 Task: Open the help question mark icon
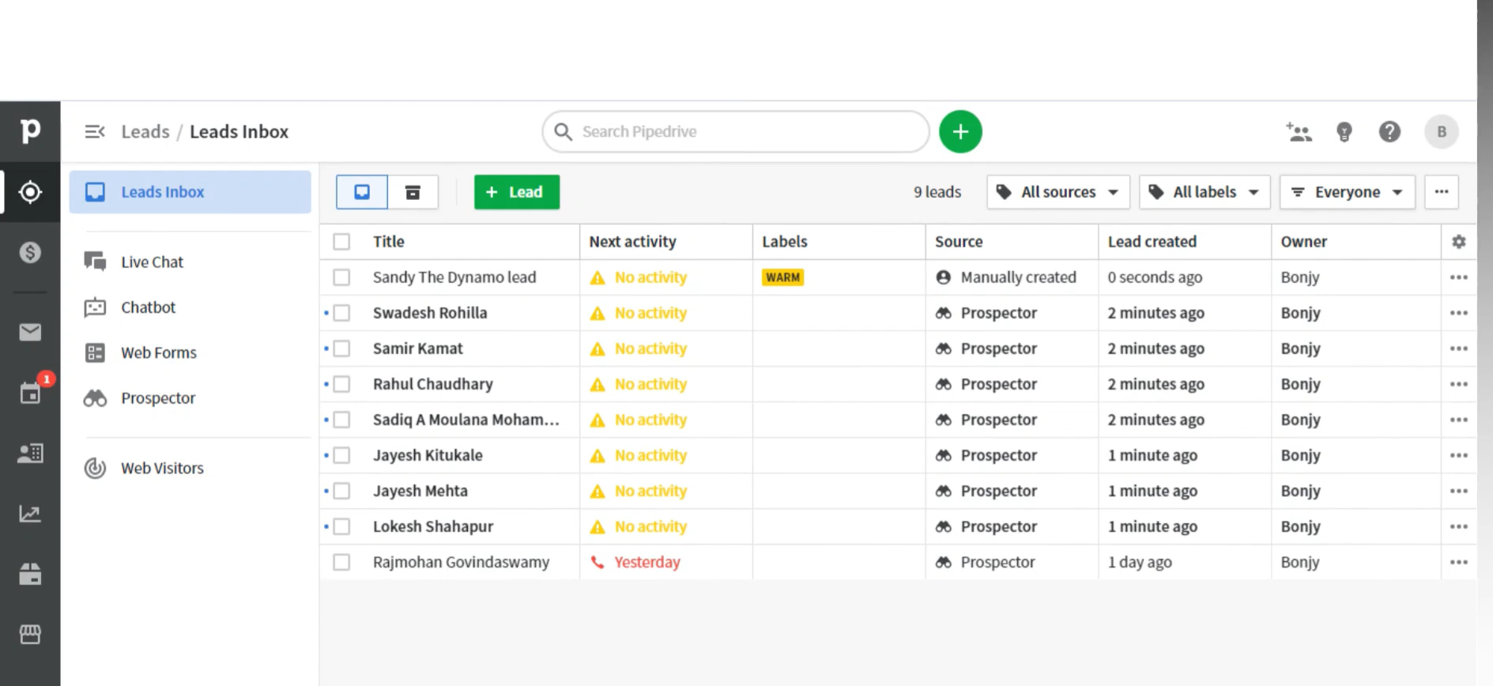1389,131
